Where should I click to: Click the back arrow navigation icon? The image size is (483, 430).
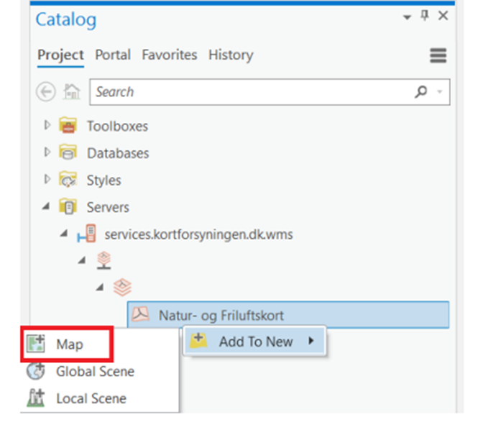pos(46,92)
